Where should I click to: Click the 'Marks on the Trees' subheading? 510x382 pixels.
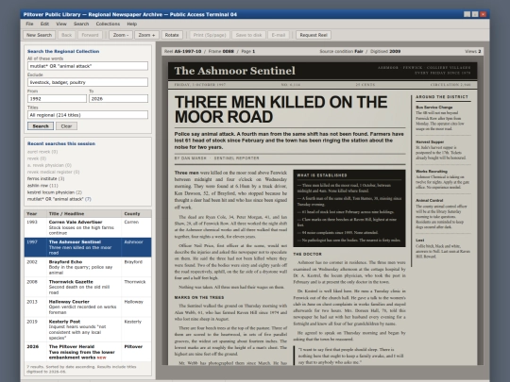(199, 297)
